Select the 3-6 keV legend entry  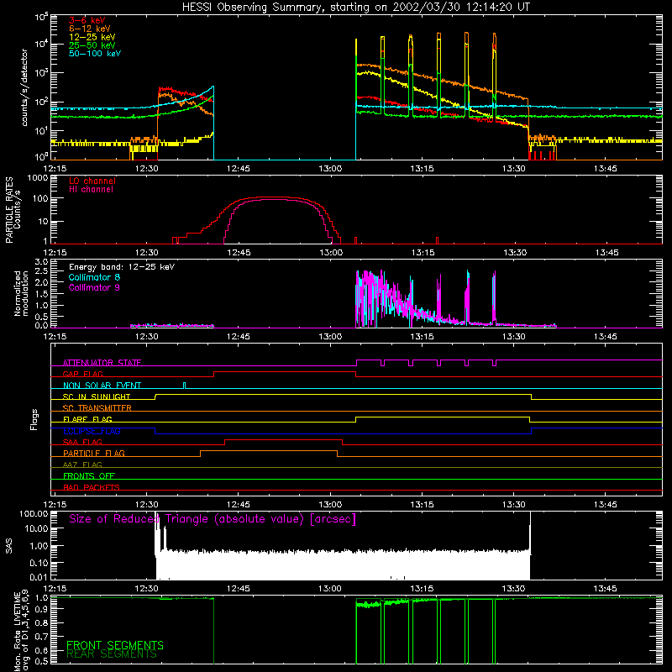tap(87, 20)
